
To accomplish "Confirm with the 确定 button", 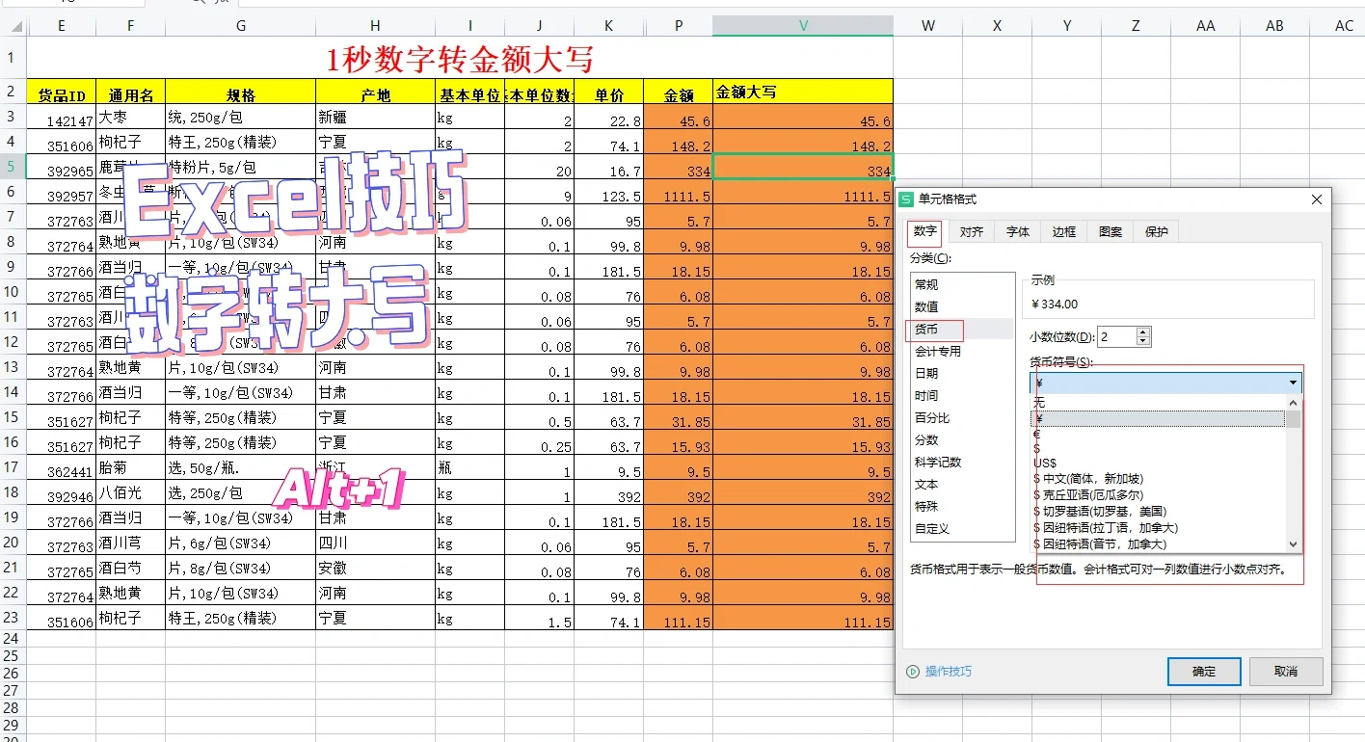I will [1204, 672].
